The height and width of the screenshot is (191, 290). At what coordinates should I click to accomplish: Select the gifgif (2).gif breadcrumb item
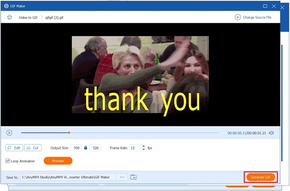(54, 17)
